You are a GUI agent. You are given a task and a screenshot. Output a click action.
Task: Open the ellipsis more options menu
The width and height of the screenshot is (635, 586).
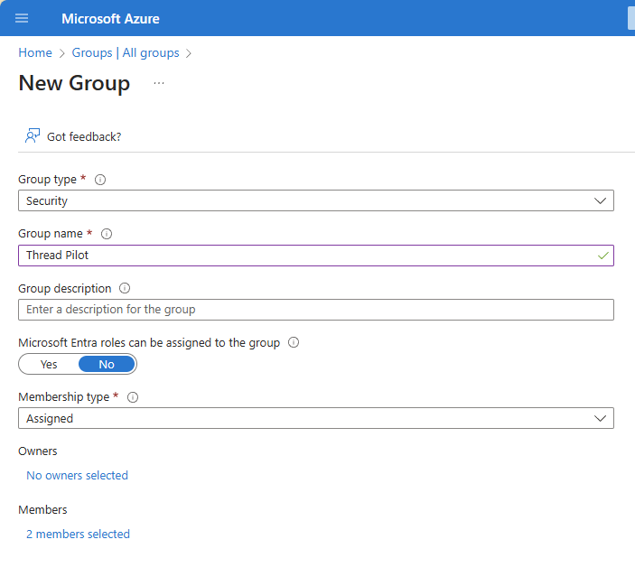(x=159, y=83)
